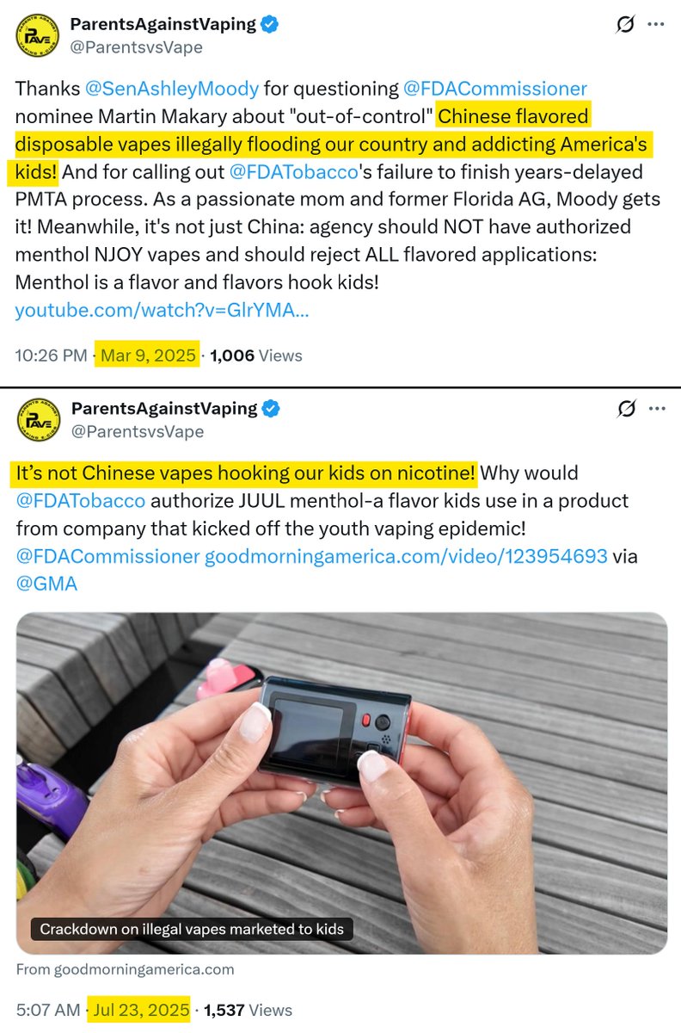This screenshot has width=681, height=1033.
Task: Click the verified badge on the second tweet
Action: (270, 408)
